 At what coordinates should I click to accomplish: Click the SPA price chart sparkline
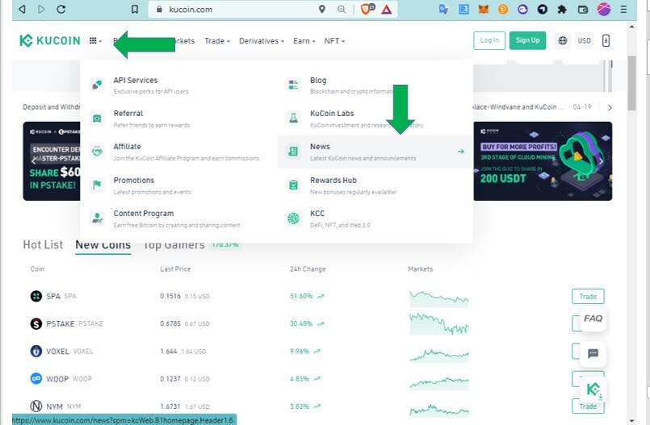(439, 298)
